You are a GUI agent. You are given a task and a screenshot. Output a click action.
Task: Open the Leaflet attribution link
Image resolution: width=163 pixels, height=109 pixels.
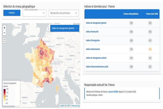point(62,105)
